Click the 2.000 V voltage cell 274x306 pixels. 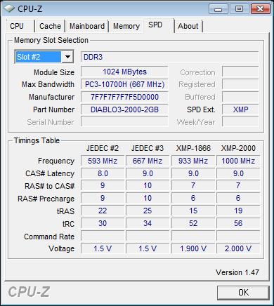[238, 248]
